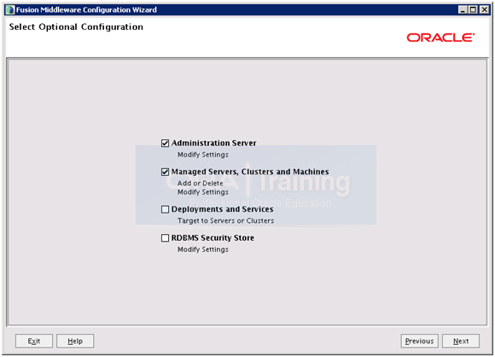Minimize the Configuration Wizard window
This screenshot has height=357, width=495.
click(463, 9)
